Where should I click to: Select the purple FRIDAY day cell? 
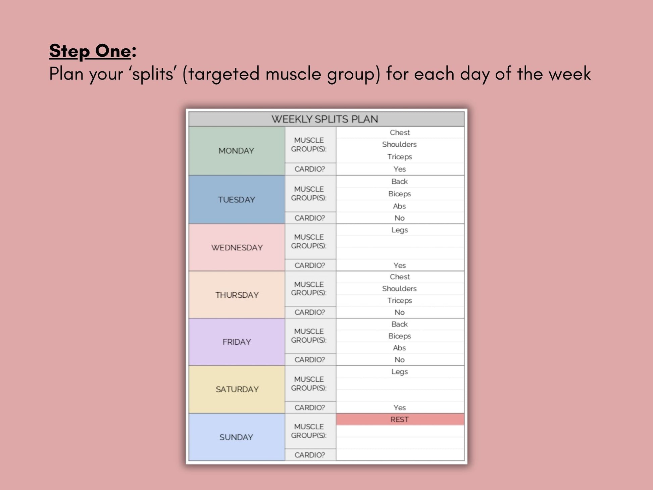pos(237,342)
